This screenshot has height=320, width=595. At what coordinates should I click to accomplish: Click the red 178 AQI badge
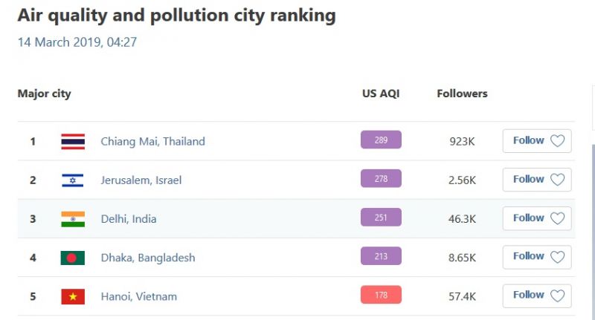pos(381,295)
